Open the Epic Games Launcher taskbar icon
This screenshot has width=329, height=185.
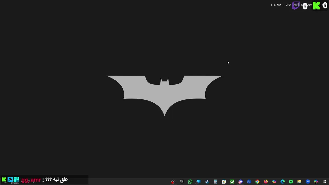182,182
